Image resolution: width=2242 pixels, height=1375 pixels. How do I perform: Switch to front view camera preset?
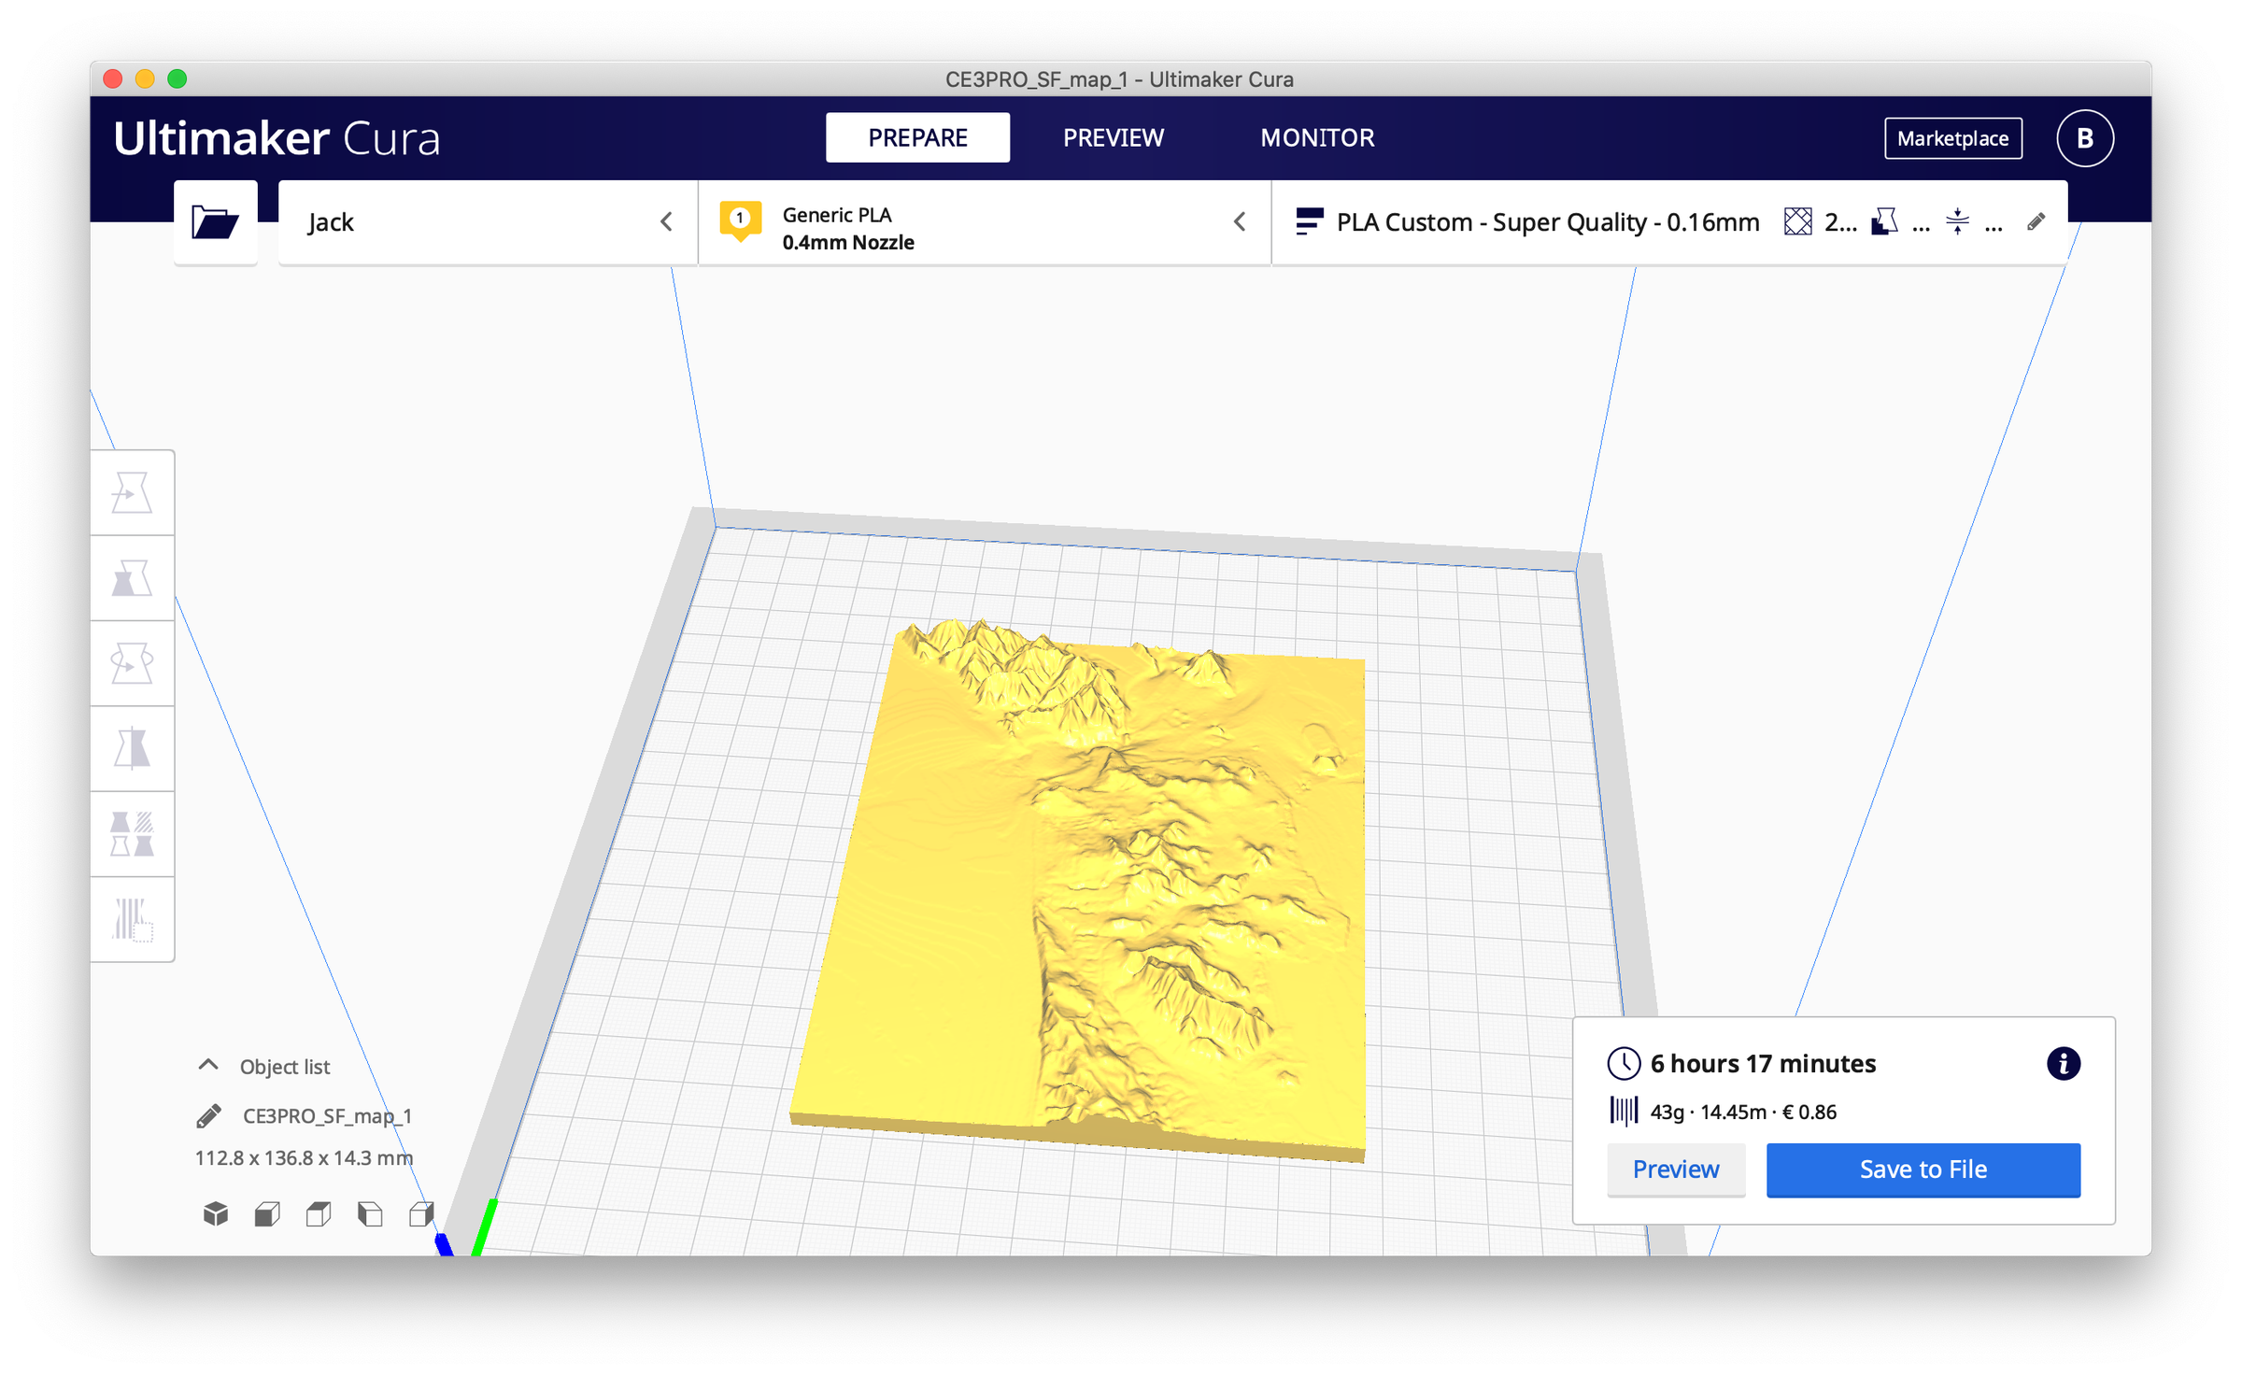point(265,1214)
